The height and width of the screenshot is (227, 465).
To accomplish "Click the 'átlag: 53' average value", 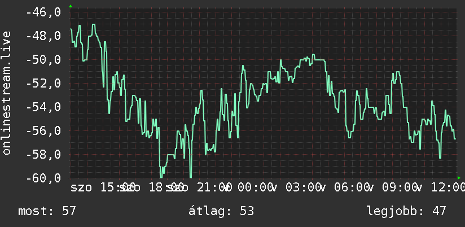I will pos(221,211).
